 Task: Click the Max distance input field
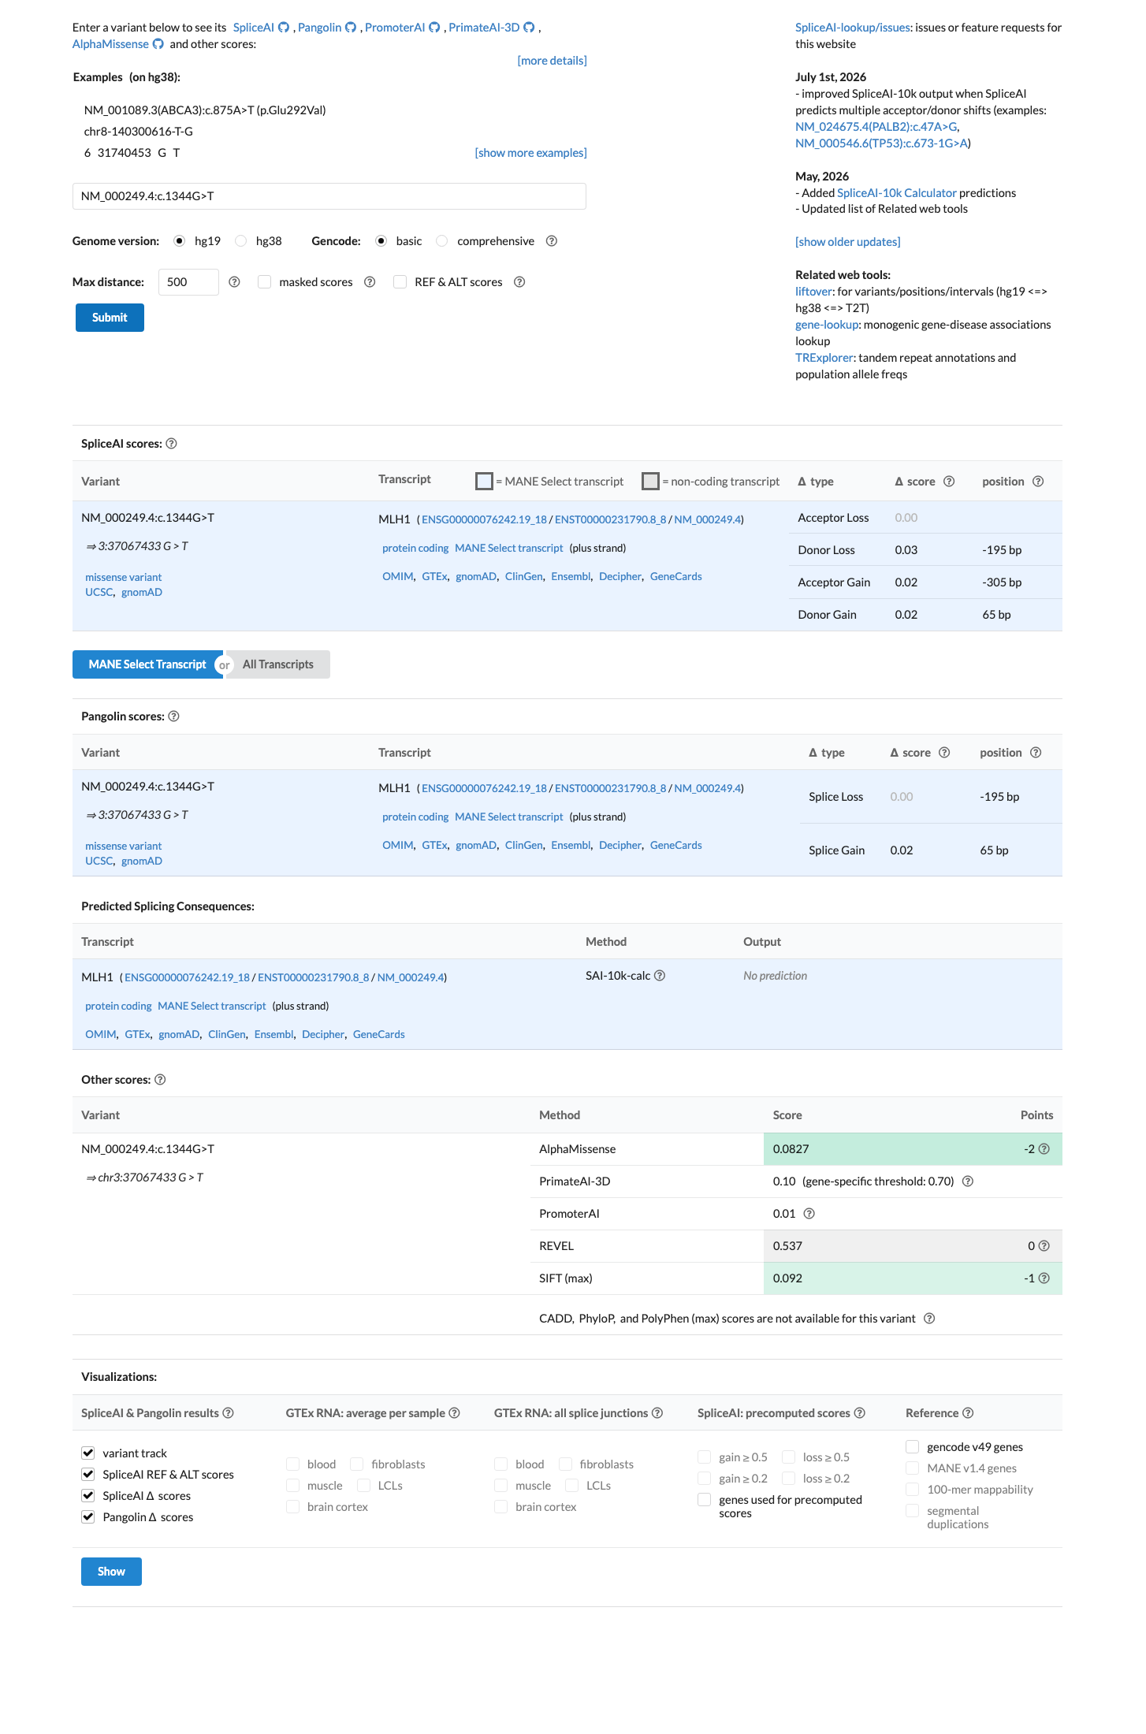coord(188,282)
